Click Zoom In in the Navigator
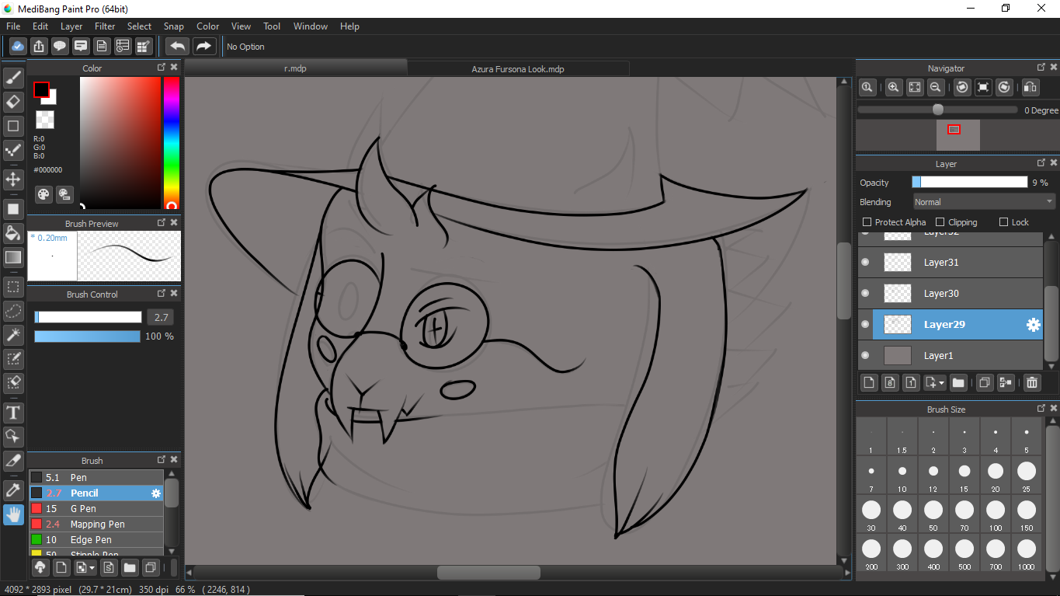Screen dimensions: 1060x596 [894, 87]
